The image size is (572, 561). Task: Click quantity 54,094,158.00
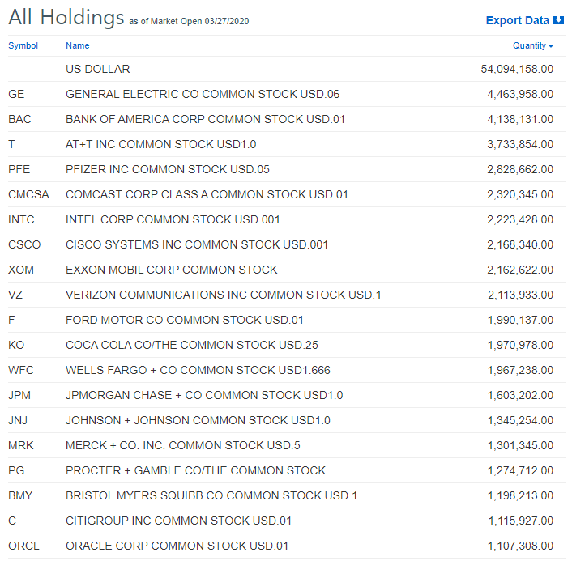(x=517, y=69)
